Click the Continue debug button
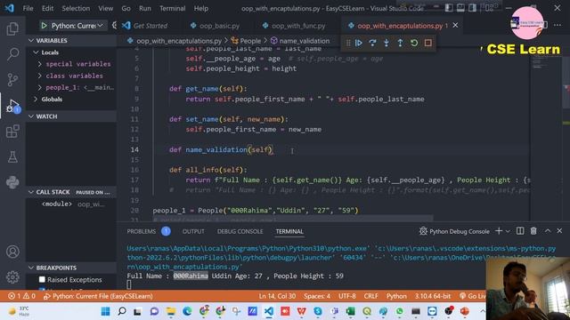 tap(359, 43)
